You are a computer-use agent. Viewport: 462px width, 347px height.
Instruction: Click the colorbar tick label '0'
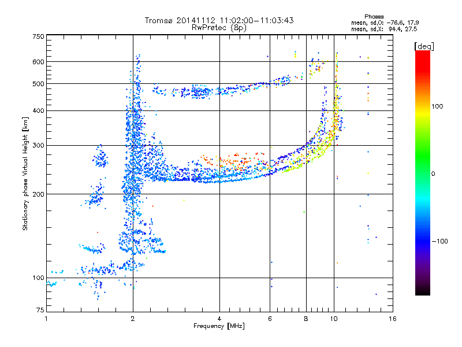433,173
